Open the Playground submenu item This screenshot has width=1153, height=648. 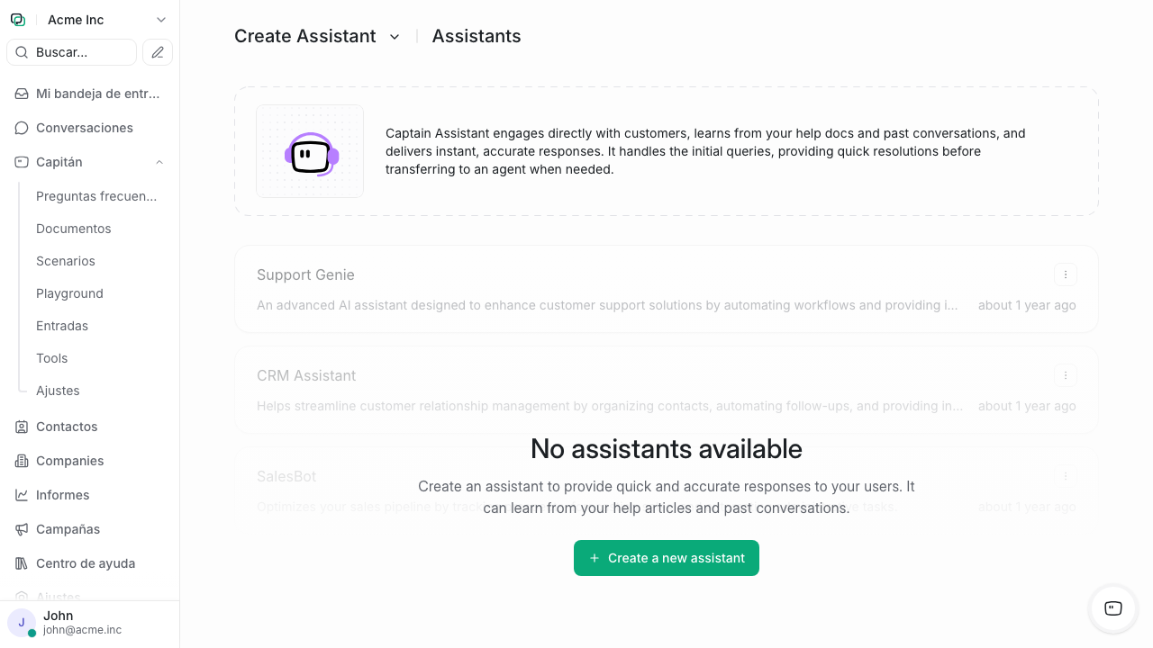coord(69,293)
